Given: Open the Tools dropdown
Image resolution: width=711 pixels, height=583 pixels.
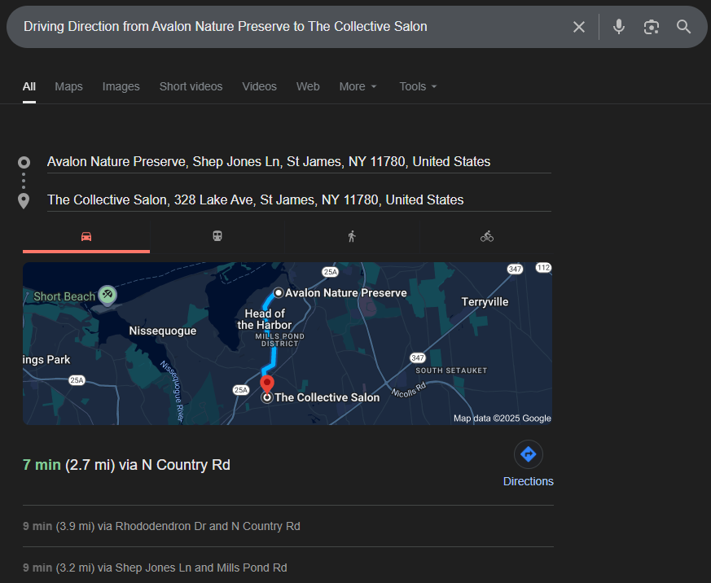Looking at the screenshot, I should tap(418, 86).
